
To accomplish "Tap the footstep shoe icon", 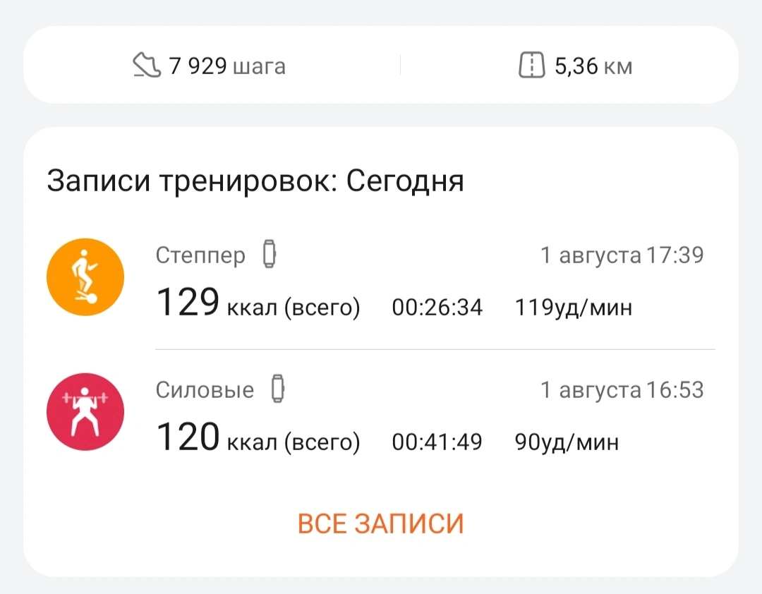I will (x=147, y=66).
